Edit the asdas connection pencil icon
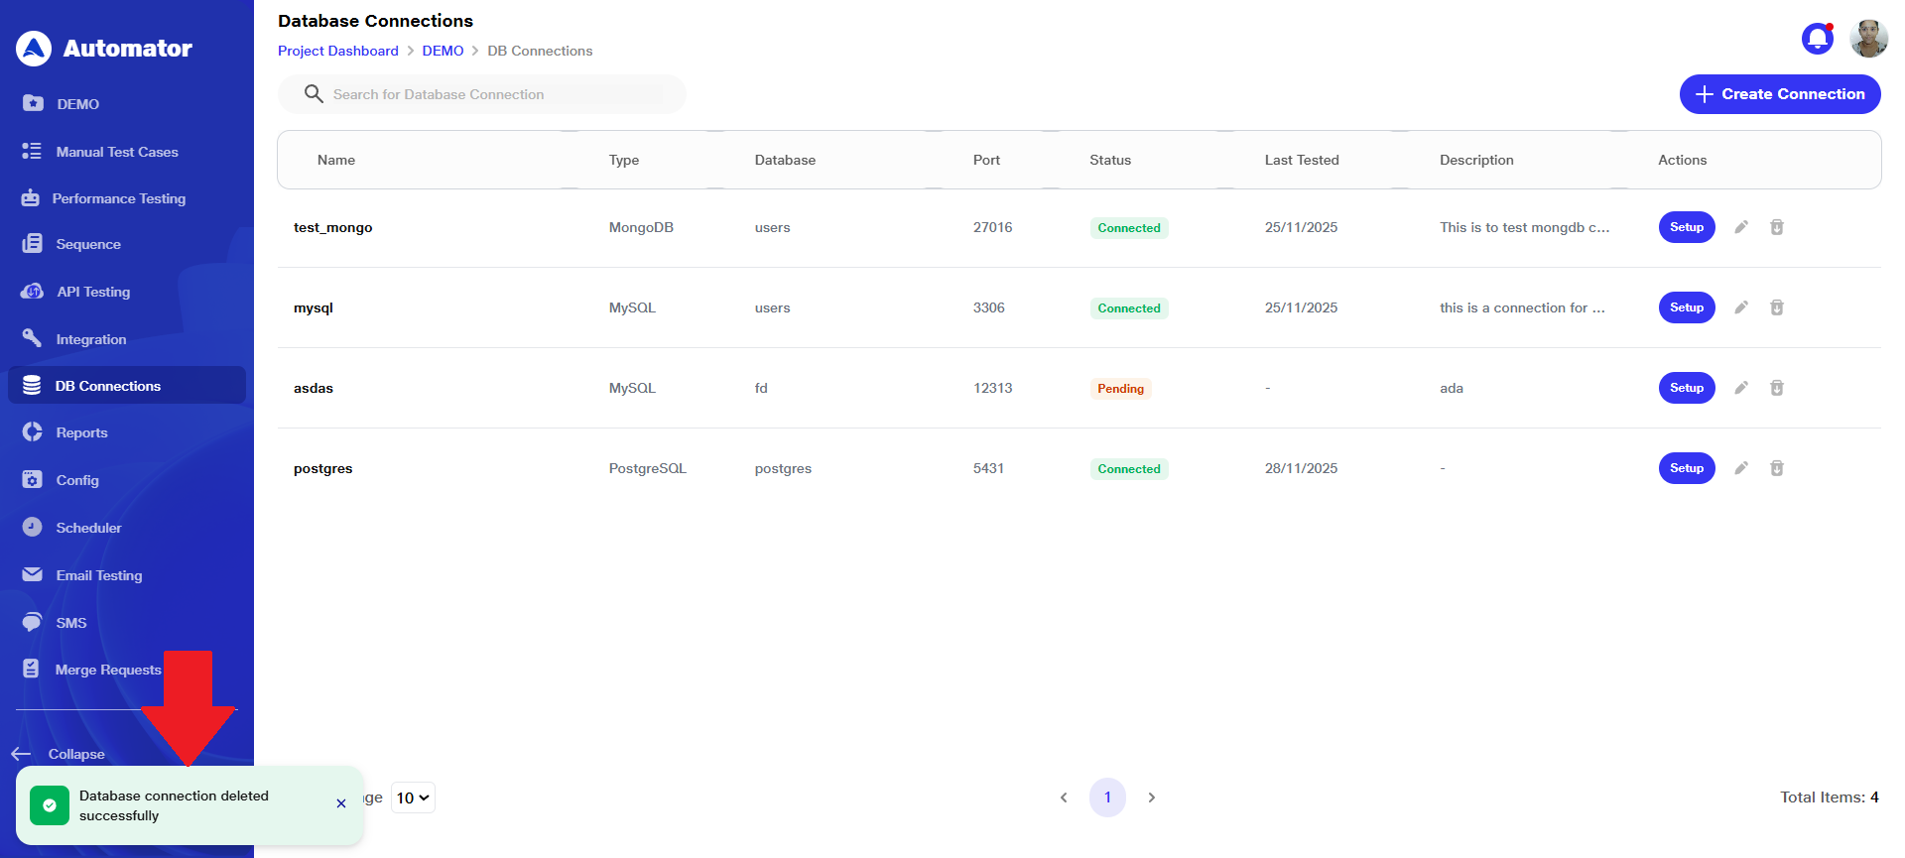The image size is (1905, 858). coord(1740,388)
